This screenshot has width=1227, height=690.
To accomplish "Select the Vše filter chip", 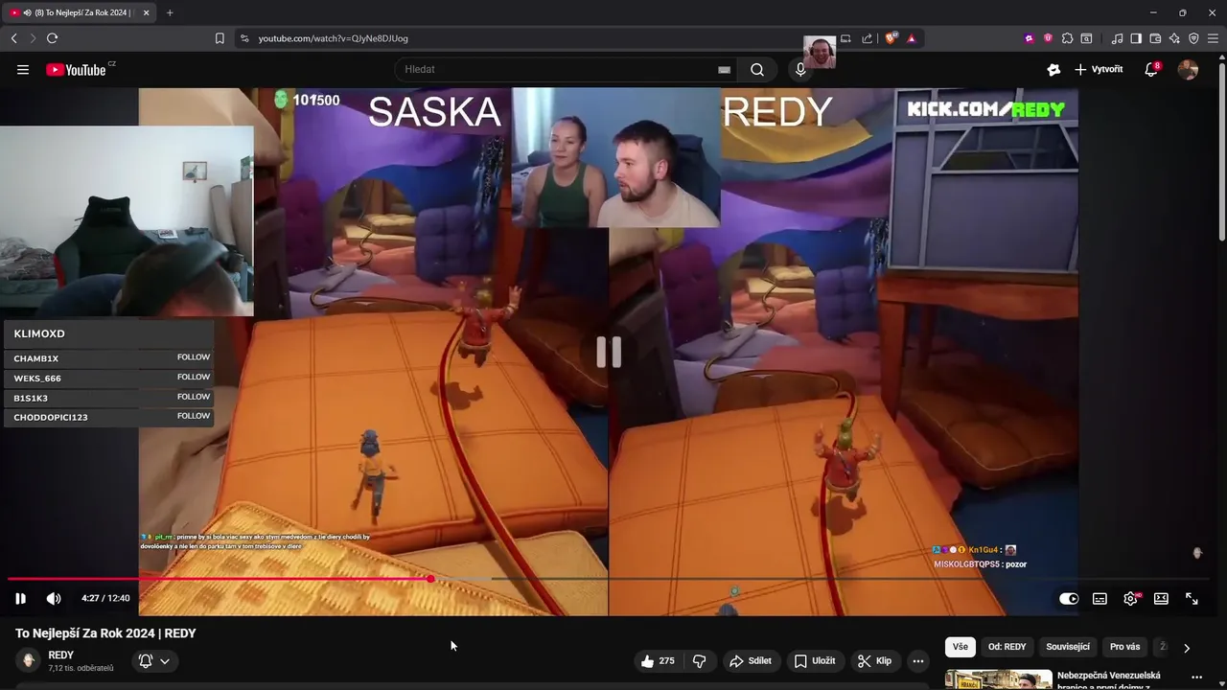I will tap(961, 647).
